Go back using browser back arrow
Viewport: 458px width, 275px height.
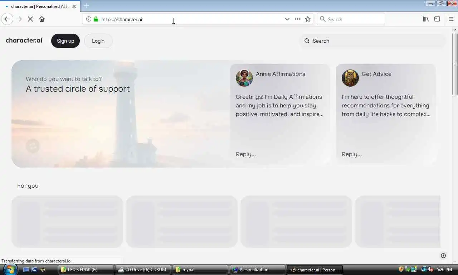point(7,19)
